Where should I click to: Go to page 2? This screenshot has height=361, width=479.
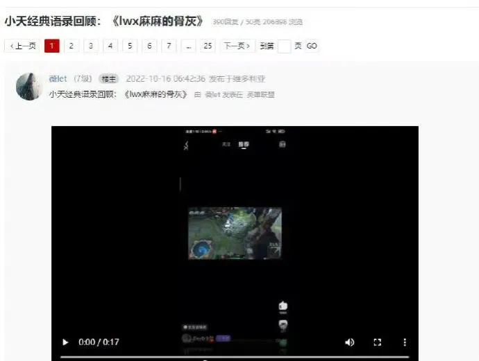(72, 46)
